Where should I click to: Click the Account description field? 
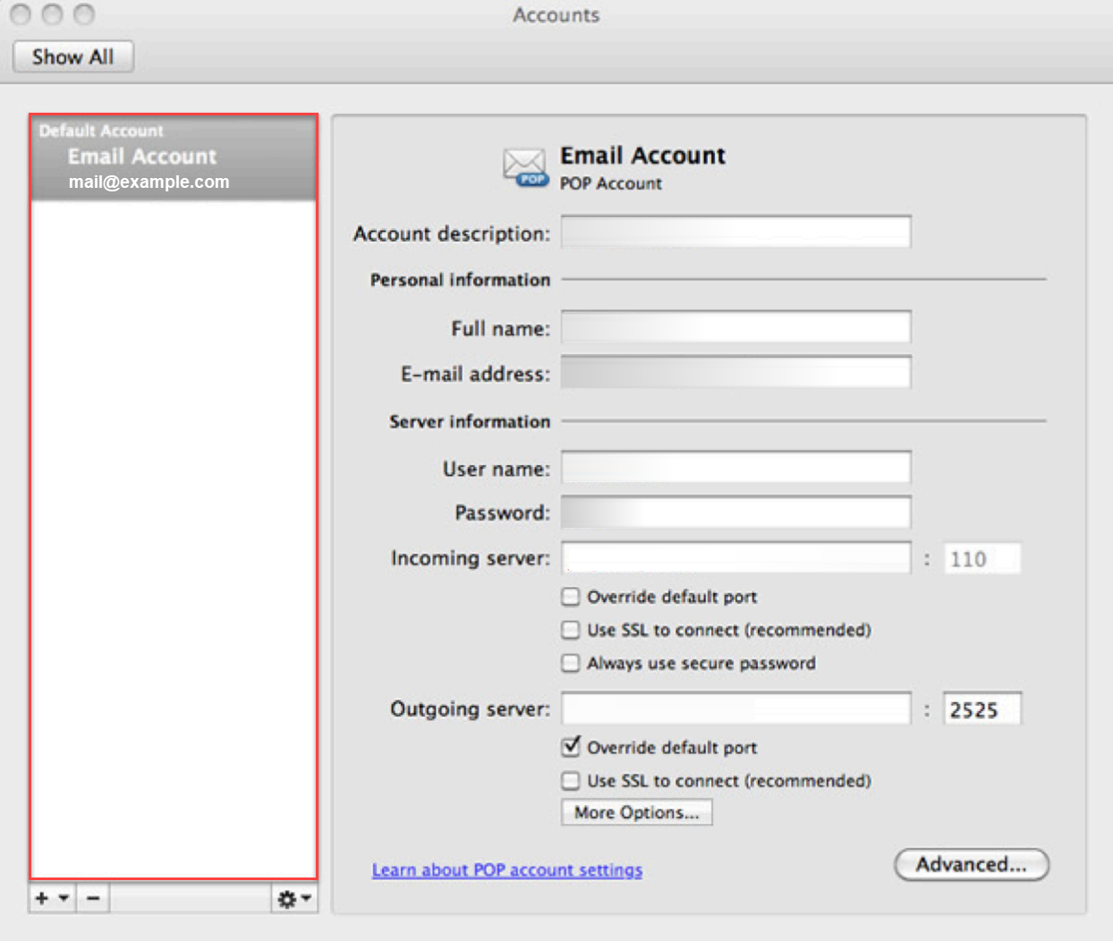tap(734, 232)
